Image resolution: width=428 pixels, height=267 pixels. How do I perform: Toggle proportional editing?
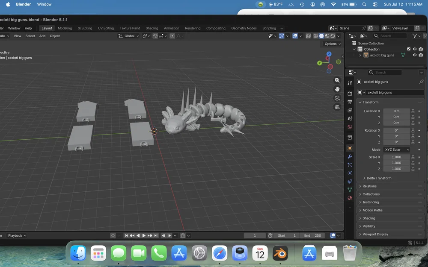point(172,36)
